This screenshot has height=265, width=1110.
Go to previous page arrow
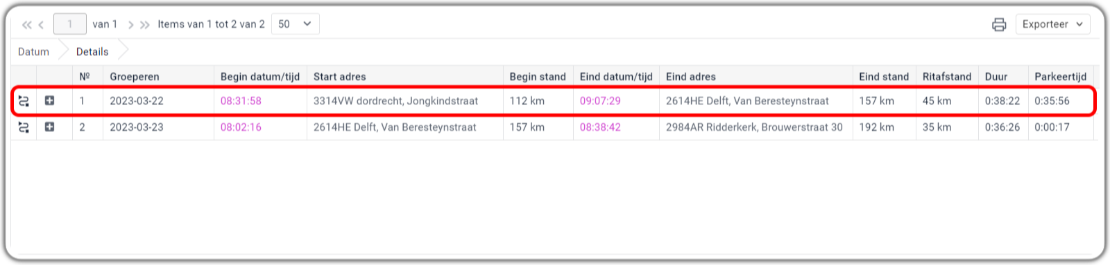click(x=41, y=25)
